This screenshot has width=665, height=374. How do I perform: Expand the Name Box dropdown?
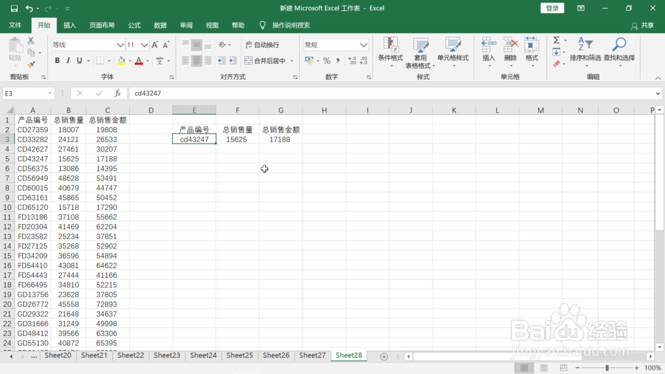[50, 93]
